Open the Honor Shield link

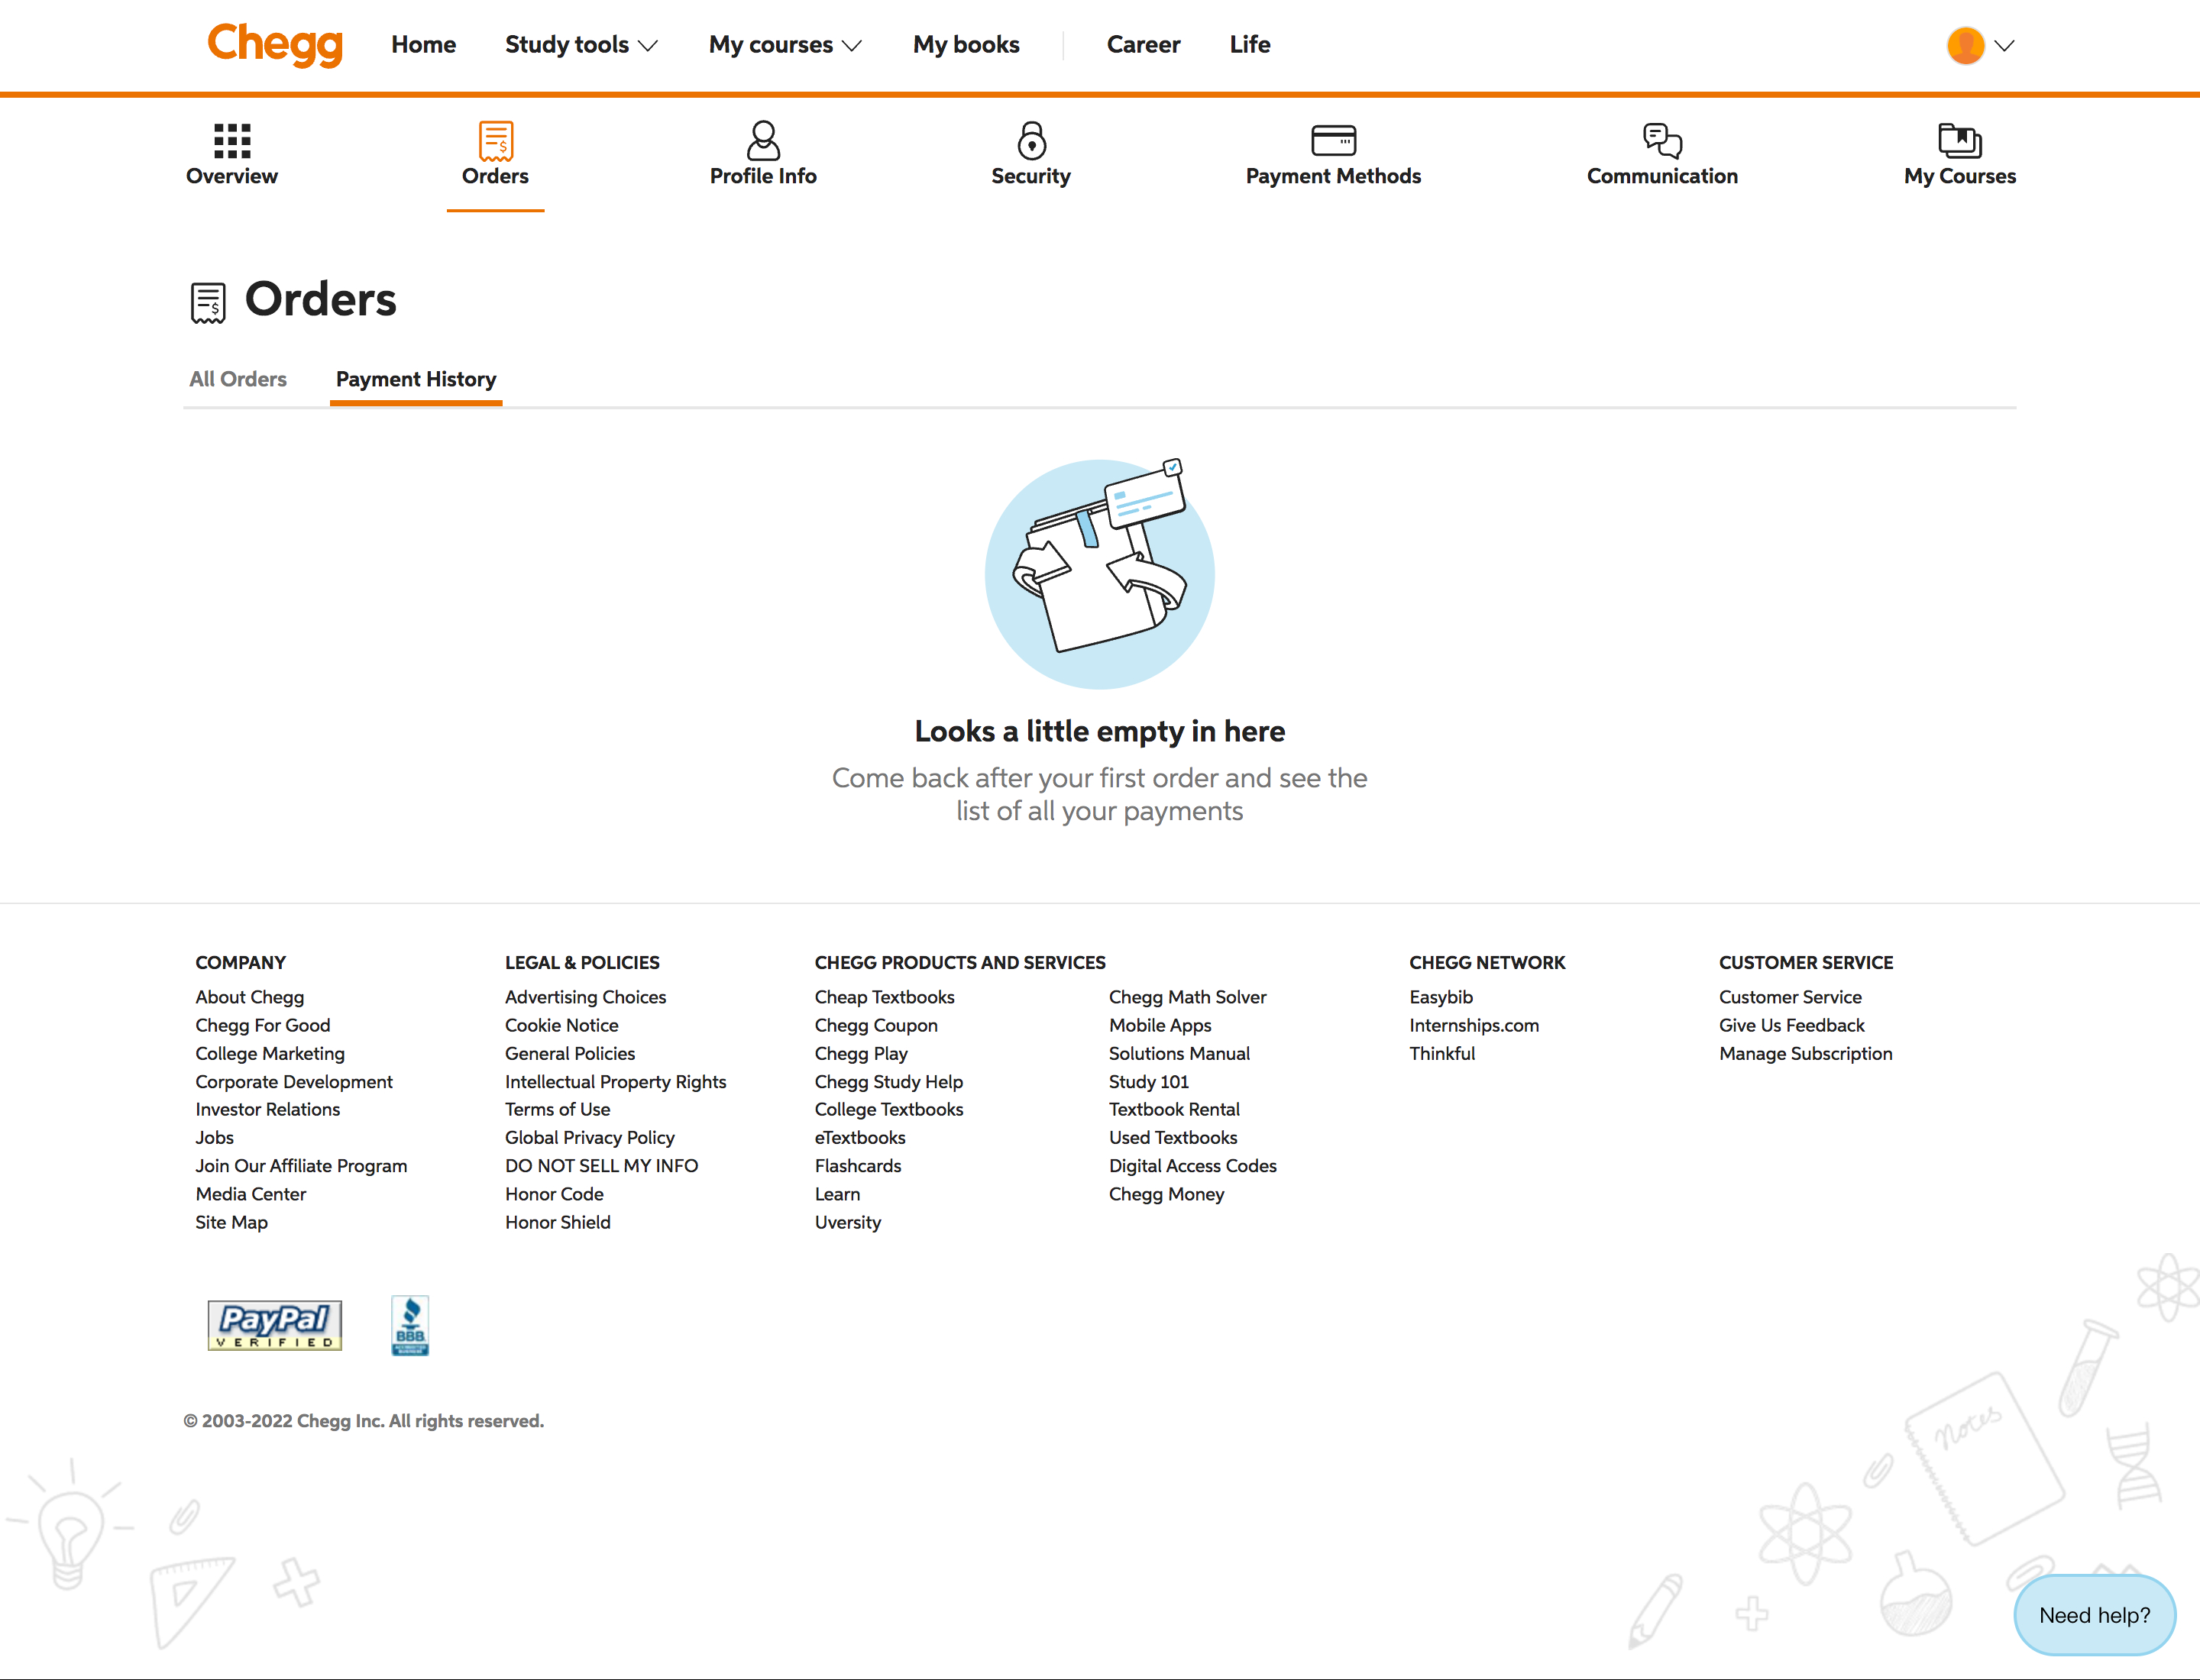coord(558,1222)
